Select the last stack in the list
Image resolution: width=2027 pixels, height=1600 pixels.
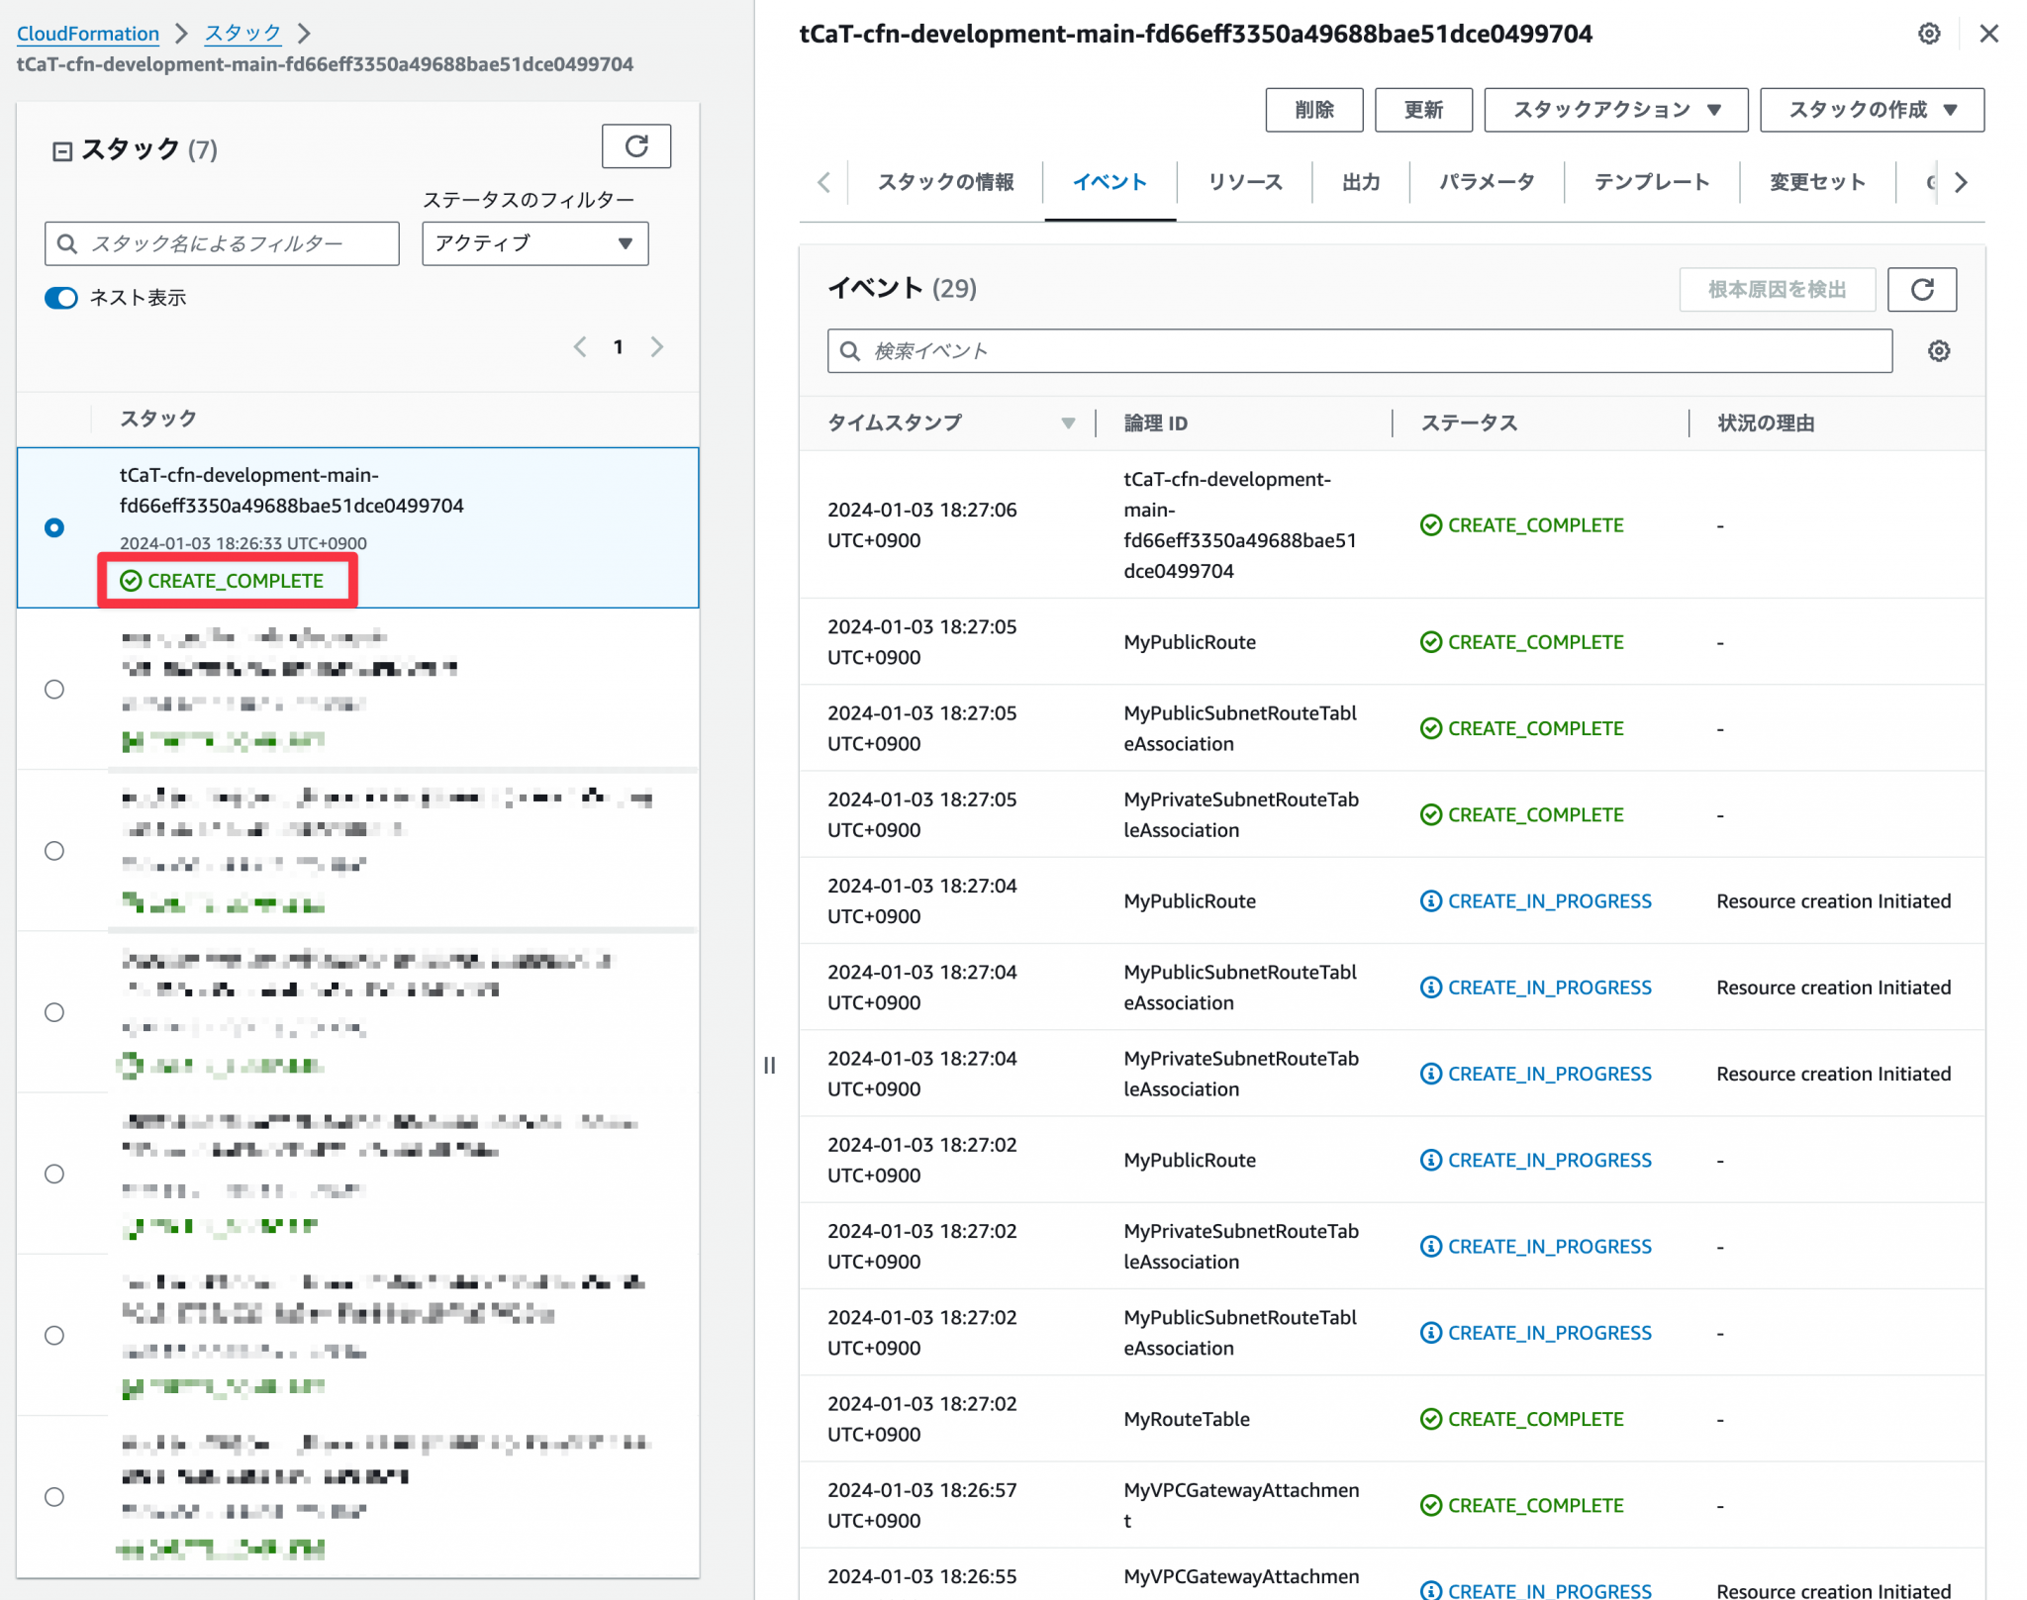(x=54, y=1497)
